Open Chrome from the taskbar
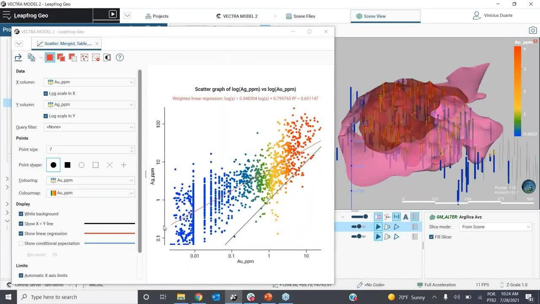540x304 pixels. coord(198,297)
